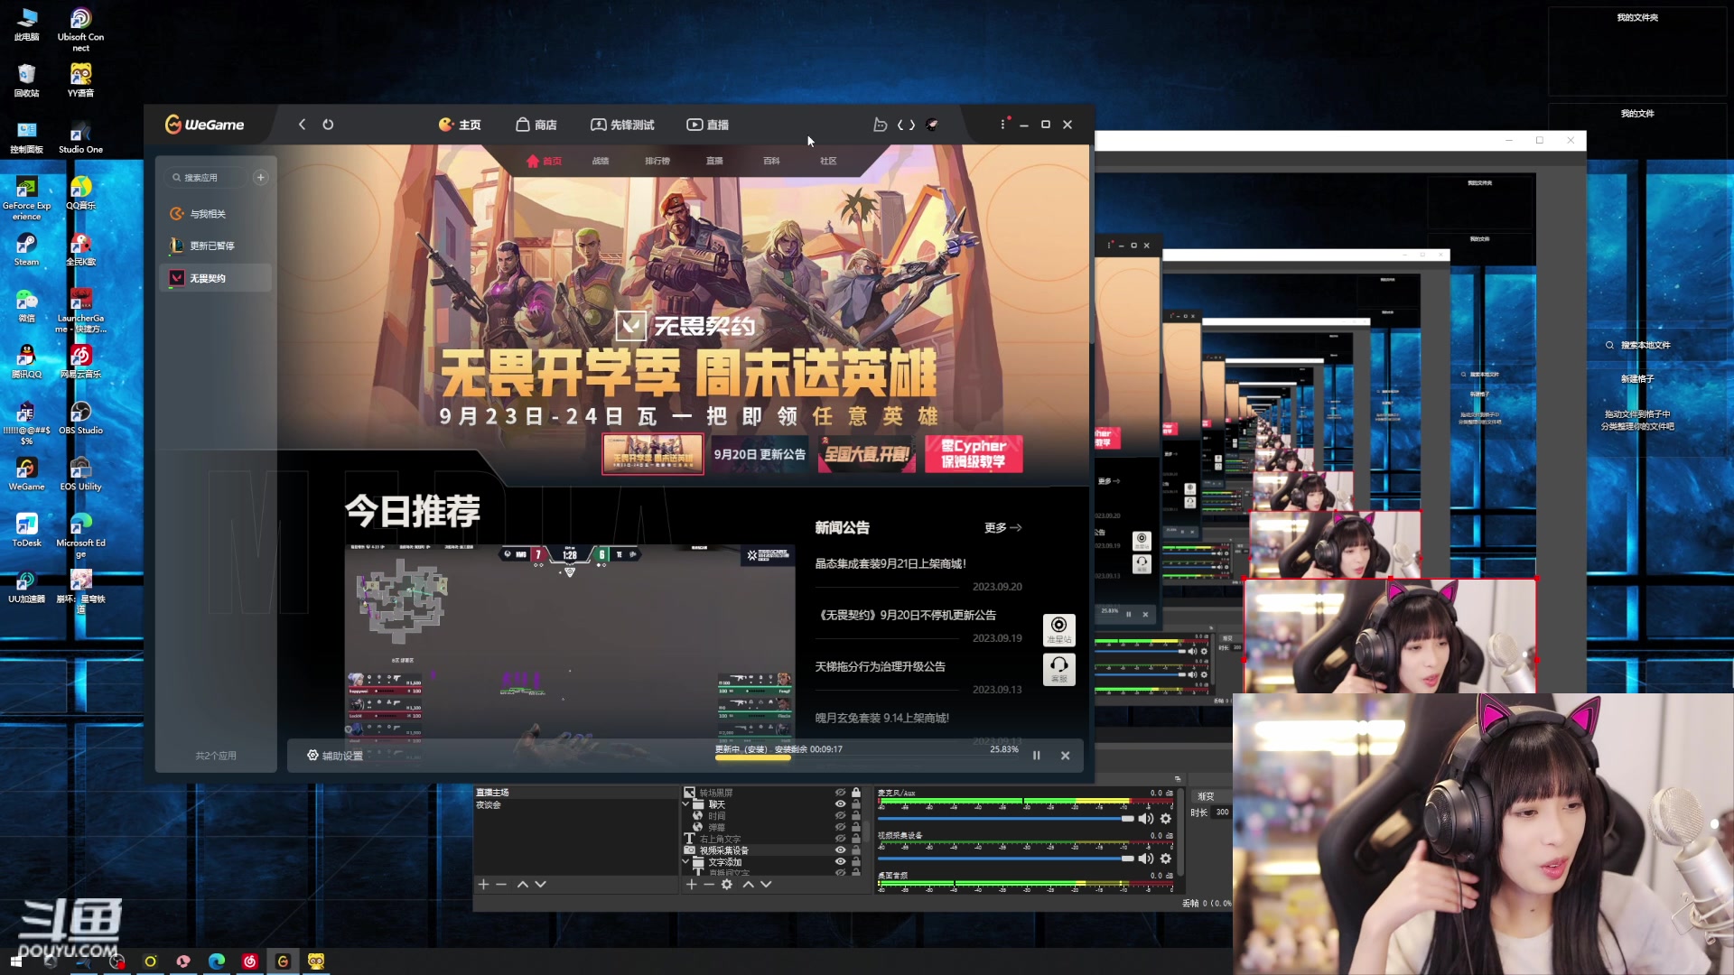This screenshot has height=975, width=1734.
Task: Open Microsoft Edge from the taskbar
Action: [217, 961]
